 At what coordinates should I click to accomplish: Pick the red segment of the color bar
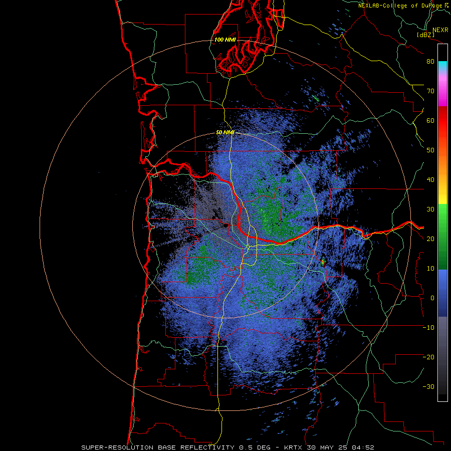(x=442, y=121)
